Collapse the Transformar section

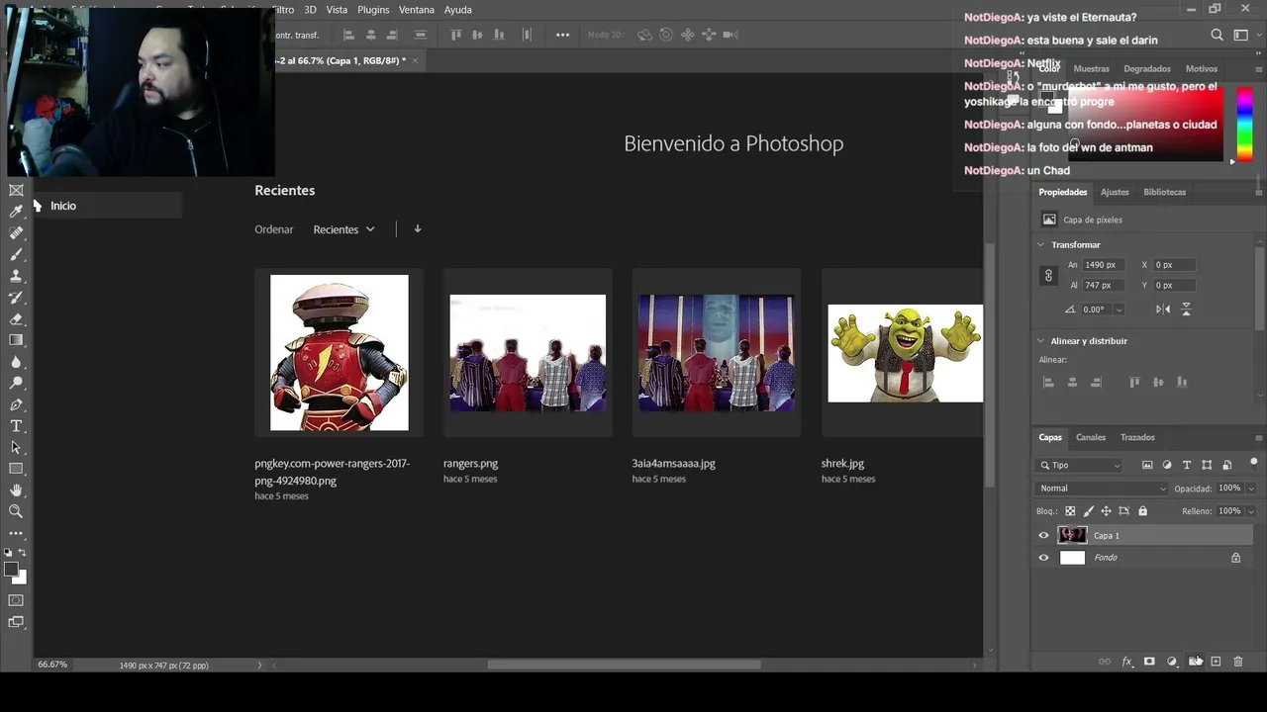(x=1040, y=245)
